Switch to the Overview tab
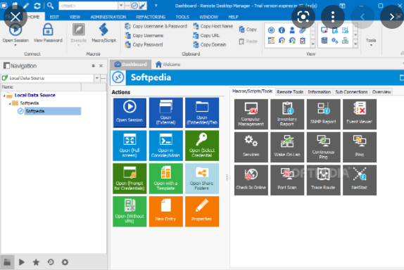 [x=381, y=92]
